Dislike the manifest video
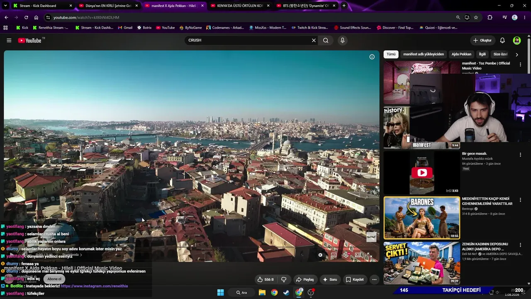Viewport: 531px width, 299px height. click(x=284, y=279)
